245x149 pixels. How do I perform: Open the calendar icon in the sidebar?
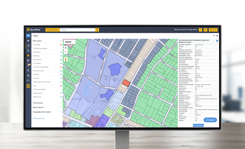(x=28, y=61)
